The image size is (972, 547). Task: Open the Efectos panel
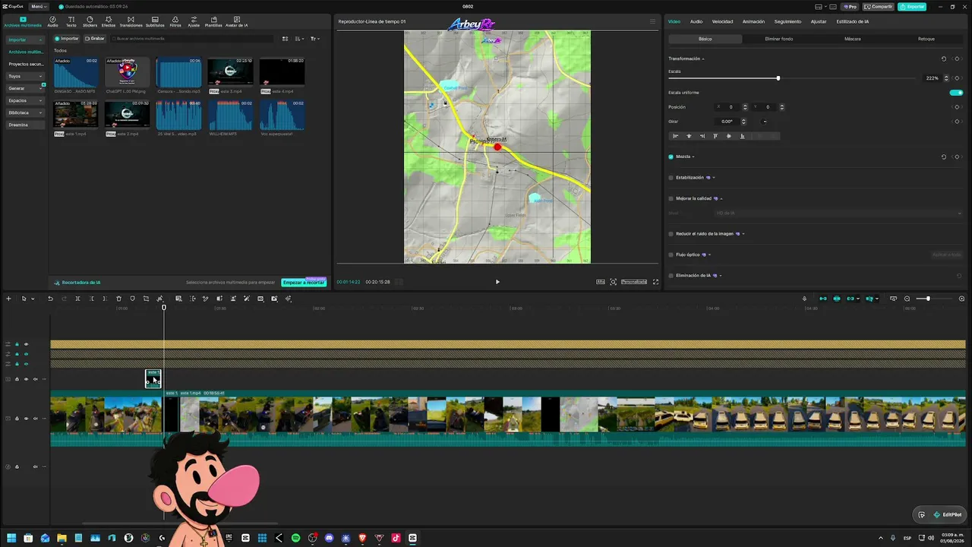coord(109,21)
